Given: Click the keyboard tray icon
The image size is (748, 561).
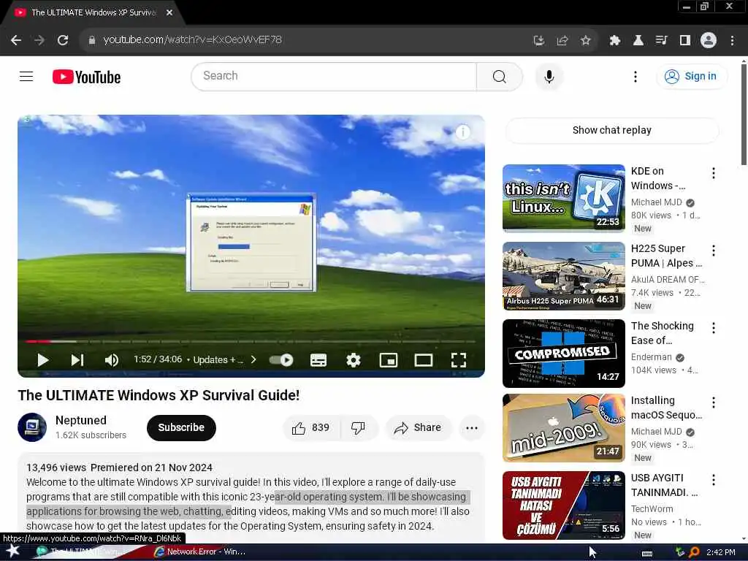Looking at the screenshot, I should coord(647,553).
